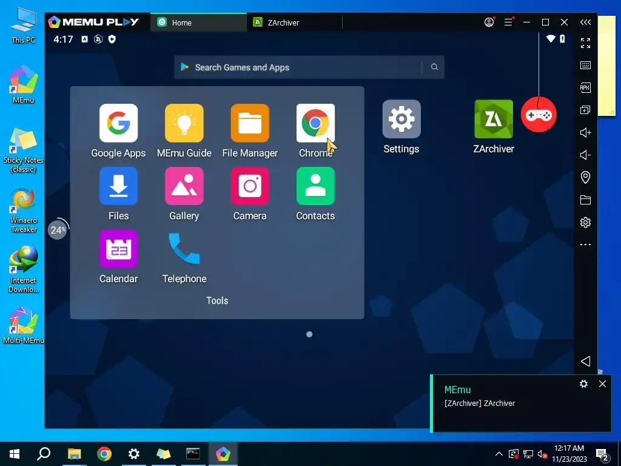This screenshot has height=466, width=621.
Task: Dismiss the MEmu ZArchiver notification
Action: tap(602, 383)
